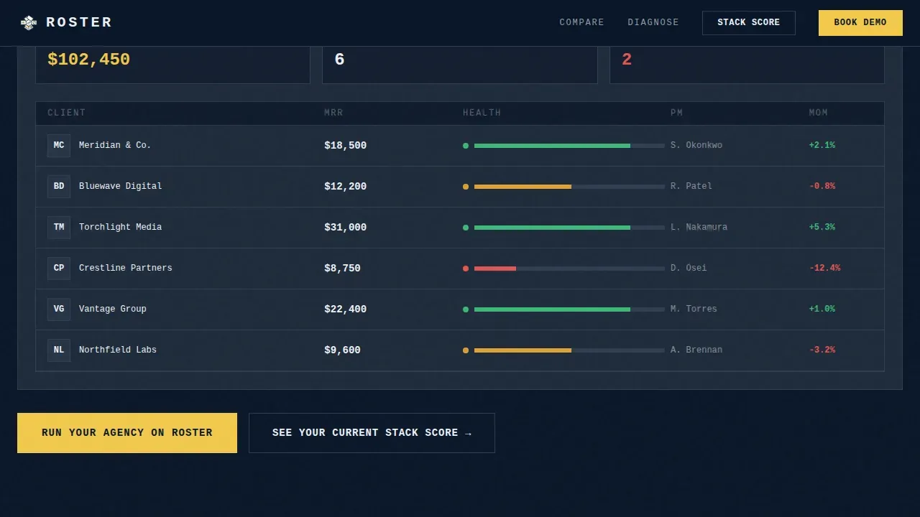Image resolution: width=920 pixels, height=517 pixels.
Task: Select the VG avatar badge
Action: [x=59, y=309]
